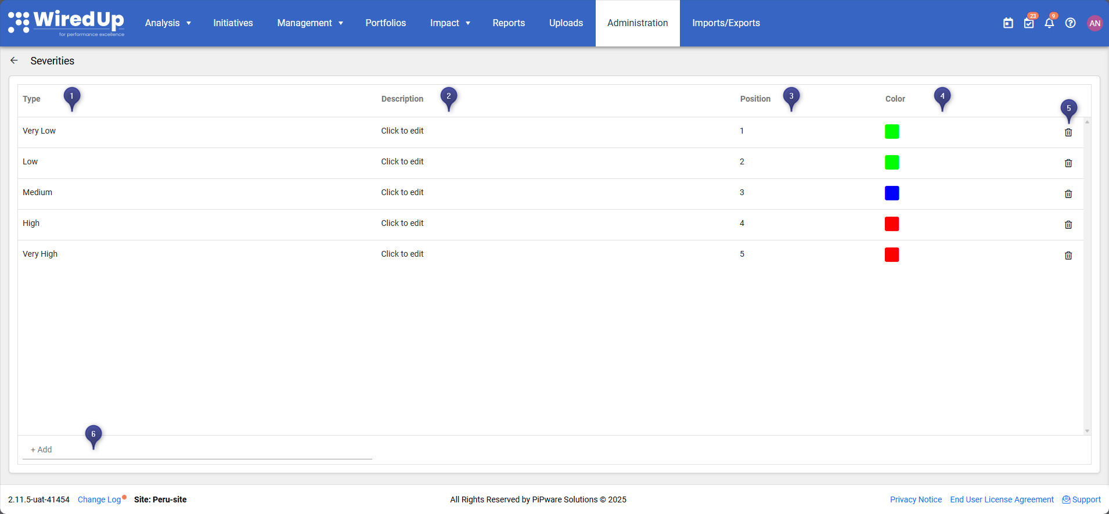
Task: Open the Imports/Exports tab
Action: 726,23
